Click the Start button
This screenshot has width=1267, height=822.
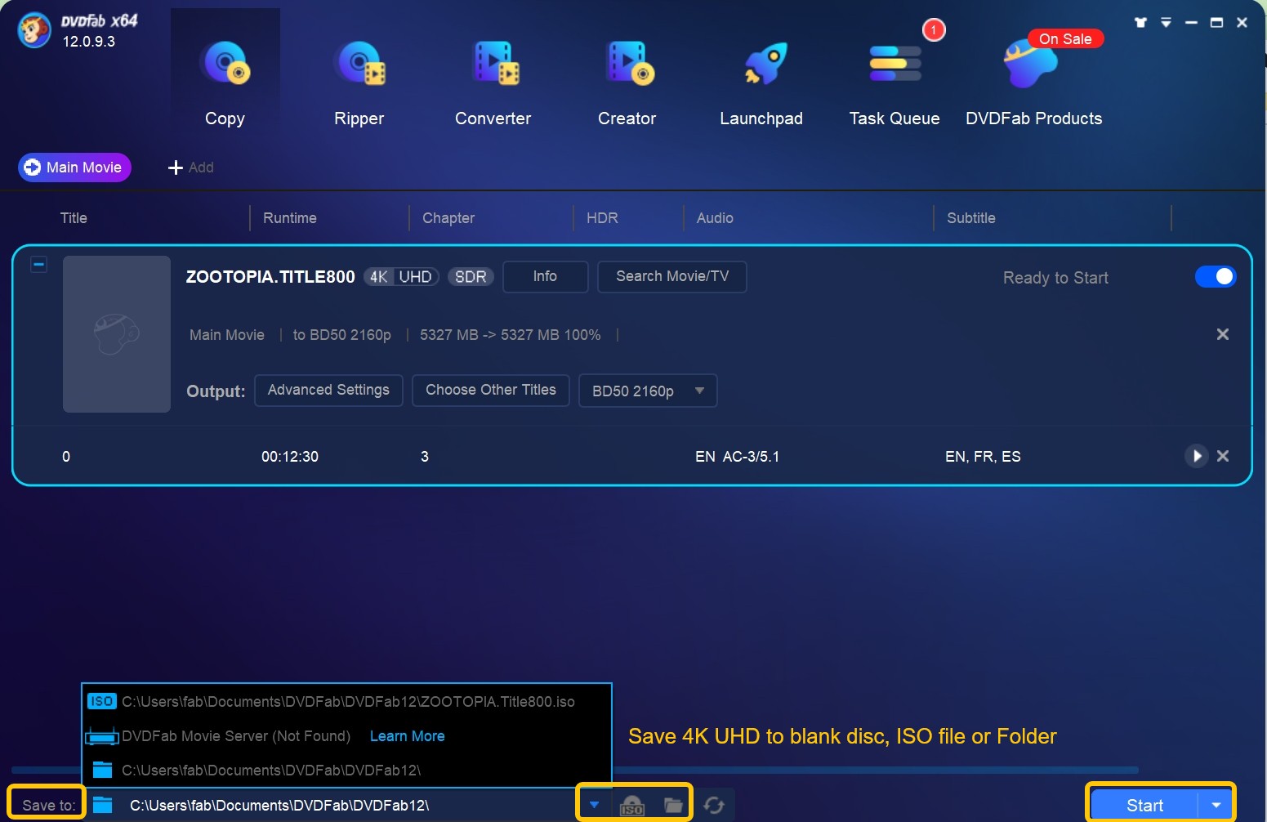point(1144,806)
